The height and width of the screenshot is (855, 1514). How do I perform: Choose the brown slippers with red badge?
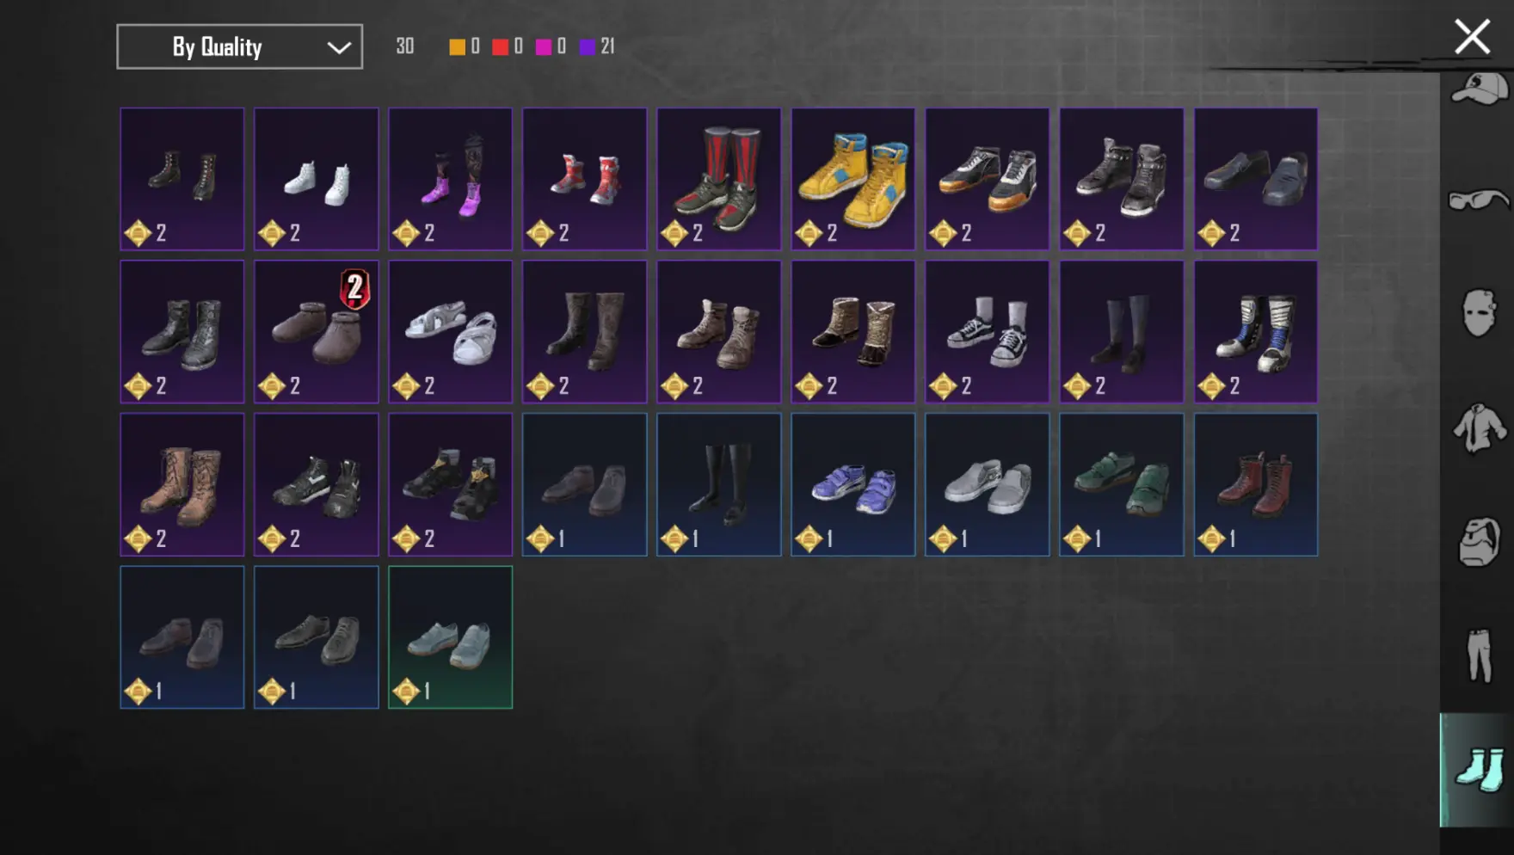[316, 332]
